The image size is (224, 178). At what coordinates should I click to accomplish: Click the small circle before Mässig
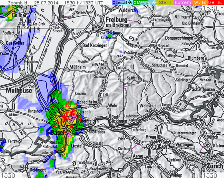click(x=135, y=2)
